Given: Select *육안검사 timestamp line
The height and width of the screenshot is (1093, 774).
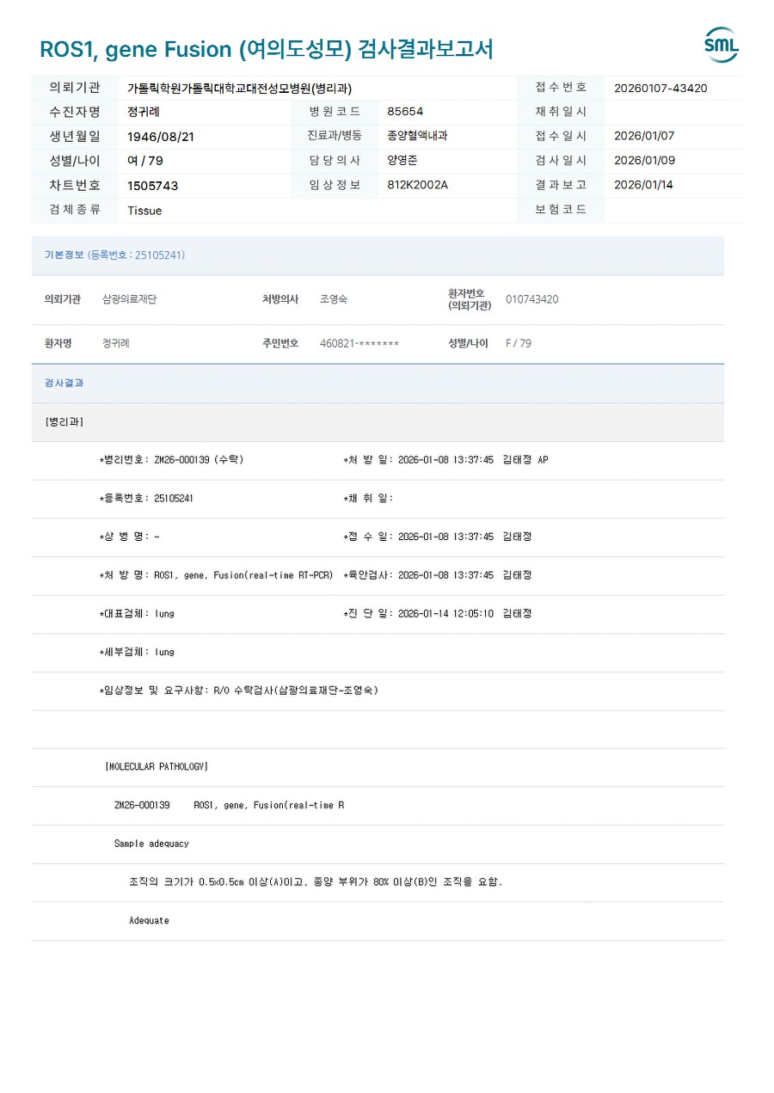Looking at the screenshot, I should click(x=437, y=575).
